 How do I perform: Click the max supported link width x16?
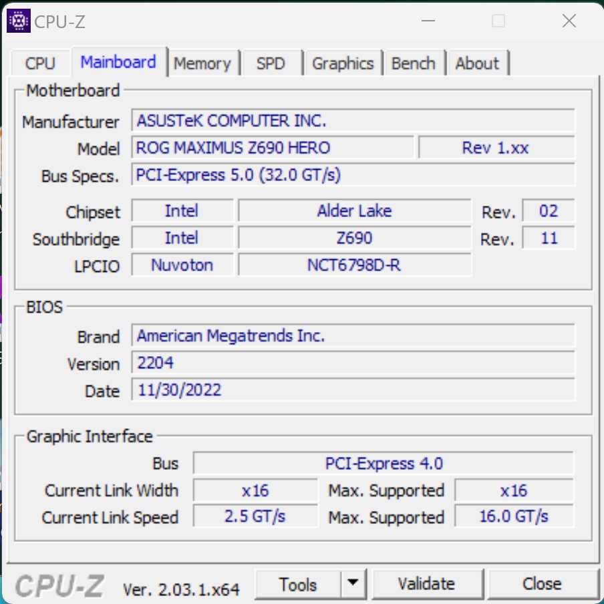[514, 490]
